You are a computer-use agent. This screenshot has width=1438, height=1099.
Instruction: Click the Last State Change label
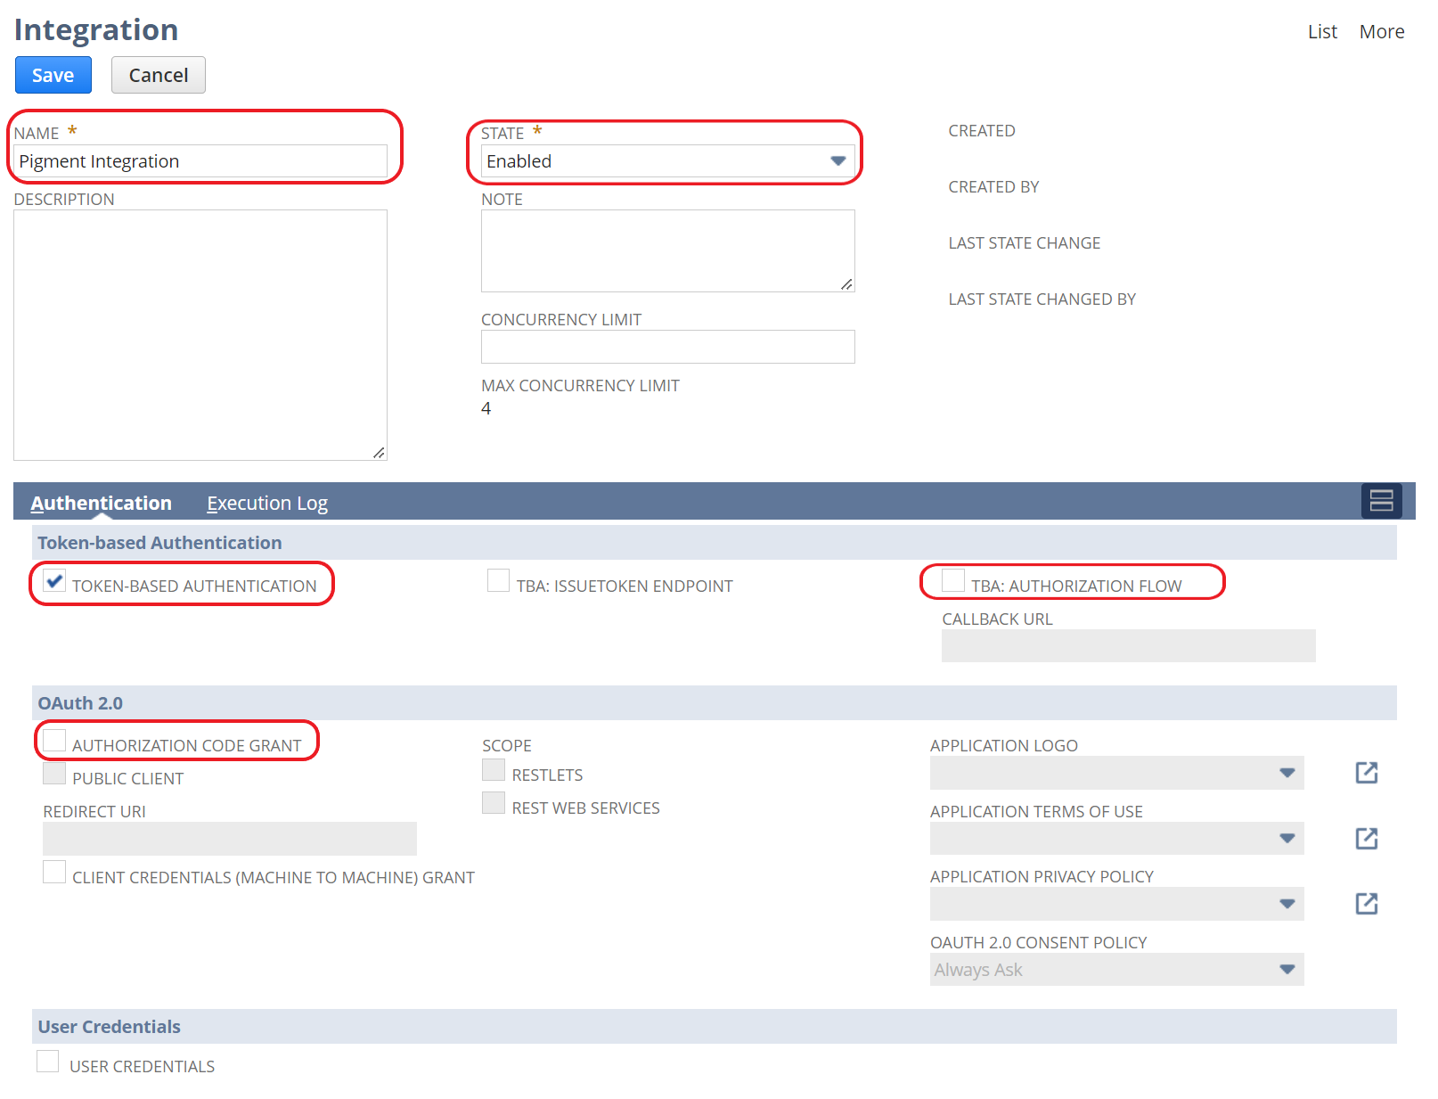click(x=1025, y=243)
